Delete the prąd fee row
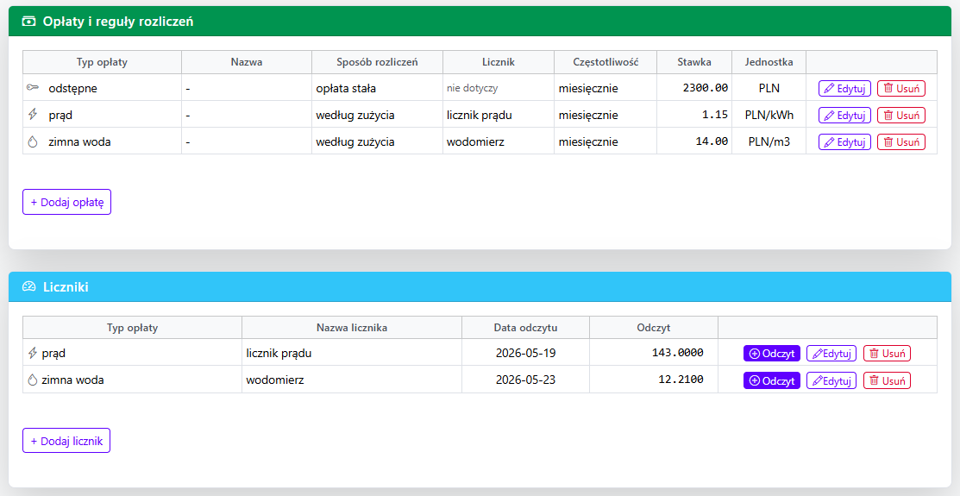 click(900, 115)
